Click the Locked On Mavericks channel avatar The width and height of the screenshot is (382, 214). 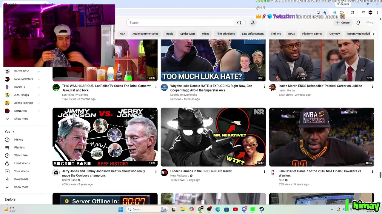coord(164,87)
